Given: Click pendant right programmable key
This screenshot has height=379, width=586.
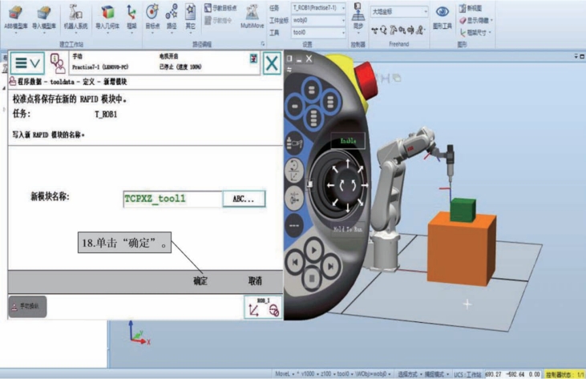Looking at the screenshot, I should point(330,102).
